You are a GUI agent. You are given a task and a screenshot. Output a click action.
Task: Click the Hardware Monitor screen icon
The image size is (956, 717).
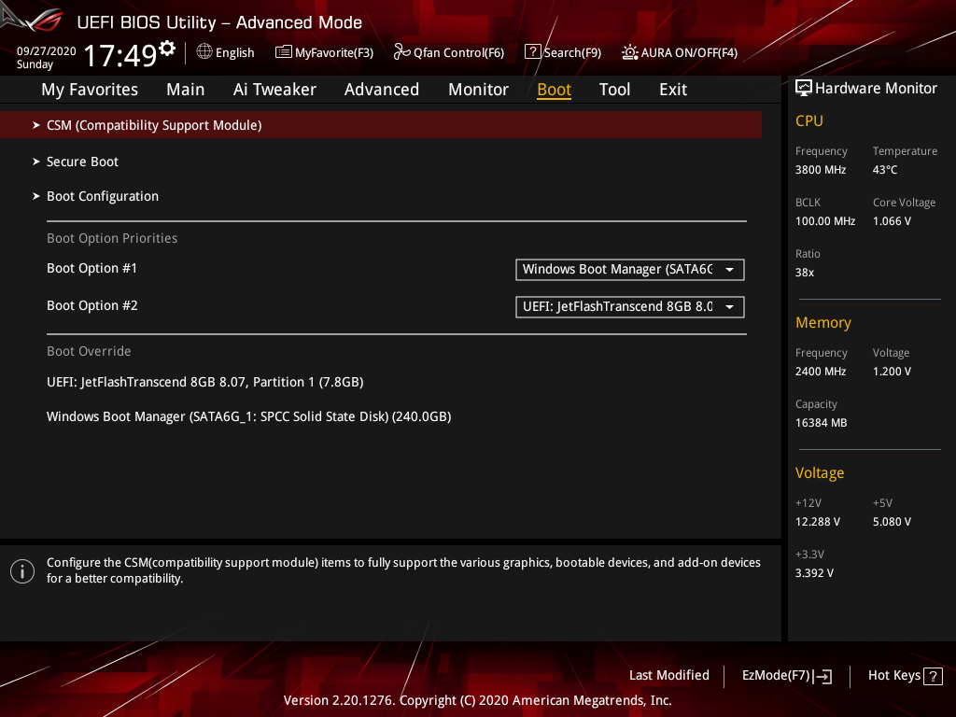pos(804,88)
